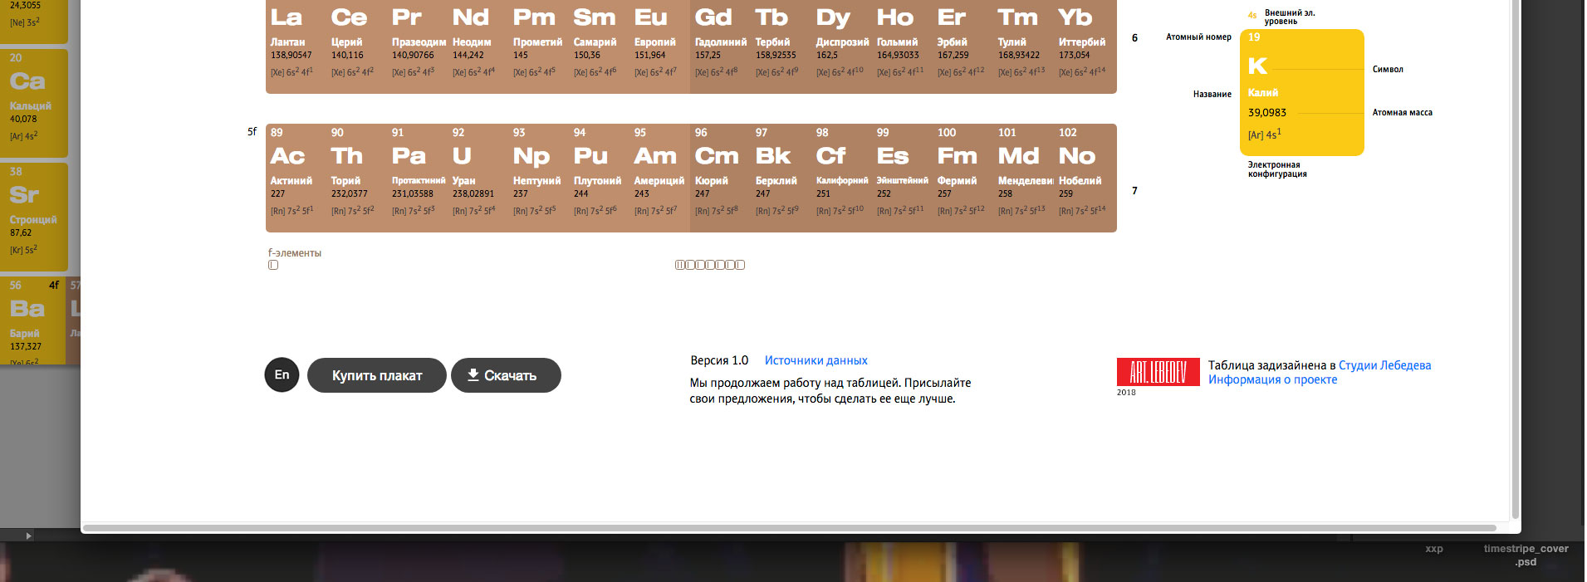This screenshot has height=582, width=1587.
Task: Select the timestripe_cover.psd desktop file
Action: (x=1526, y=555)
